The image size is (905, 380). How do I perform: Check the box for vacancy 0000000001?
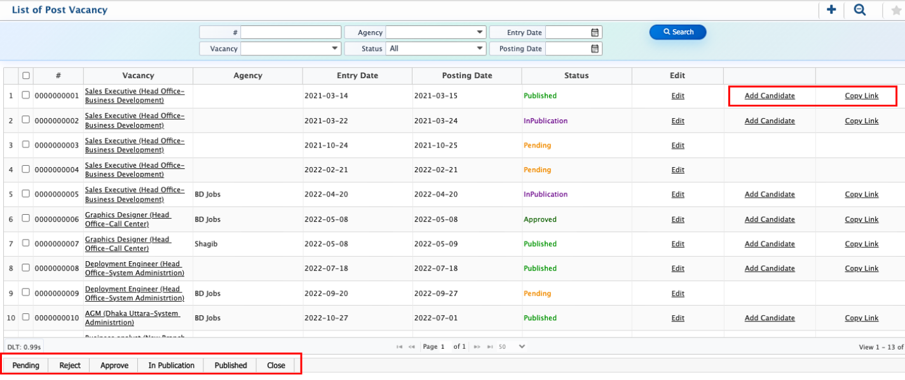[x=26, y=95]
